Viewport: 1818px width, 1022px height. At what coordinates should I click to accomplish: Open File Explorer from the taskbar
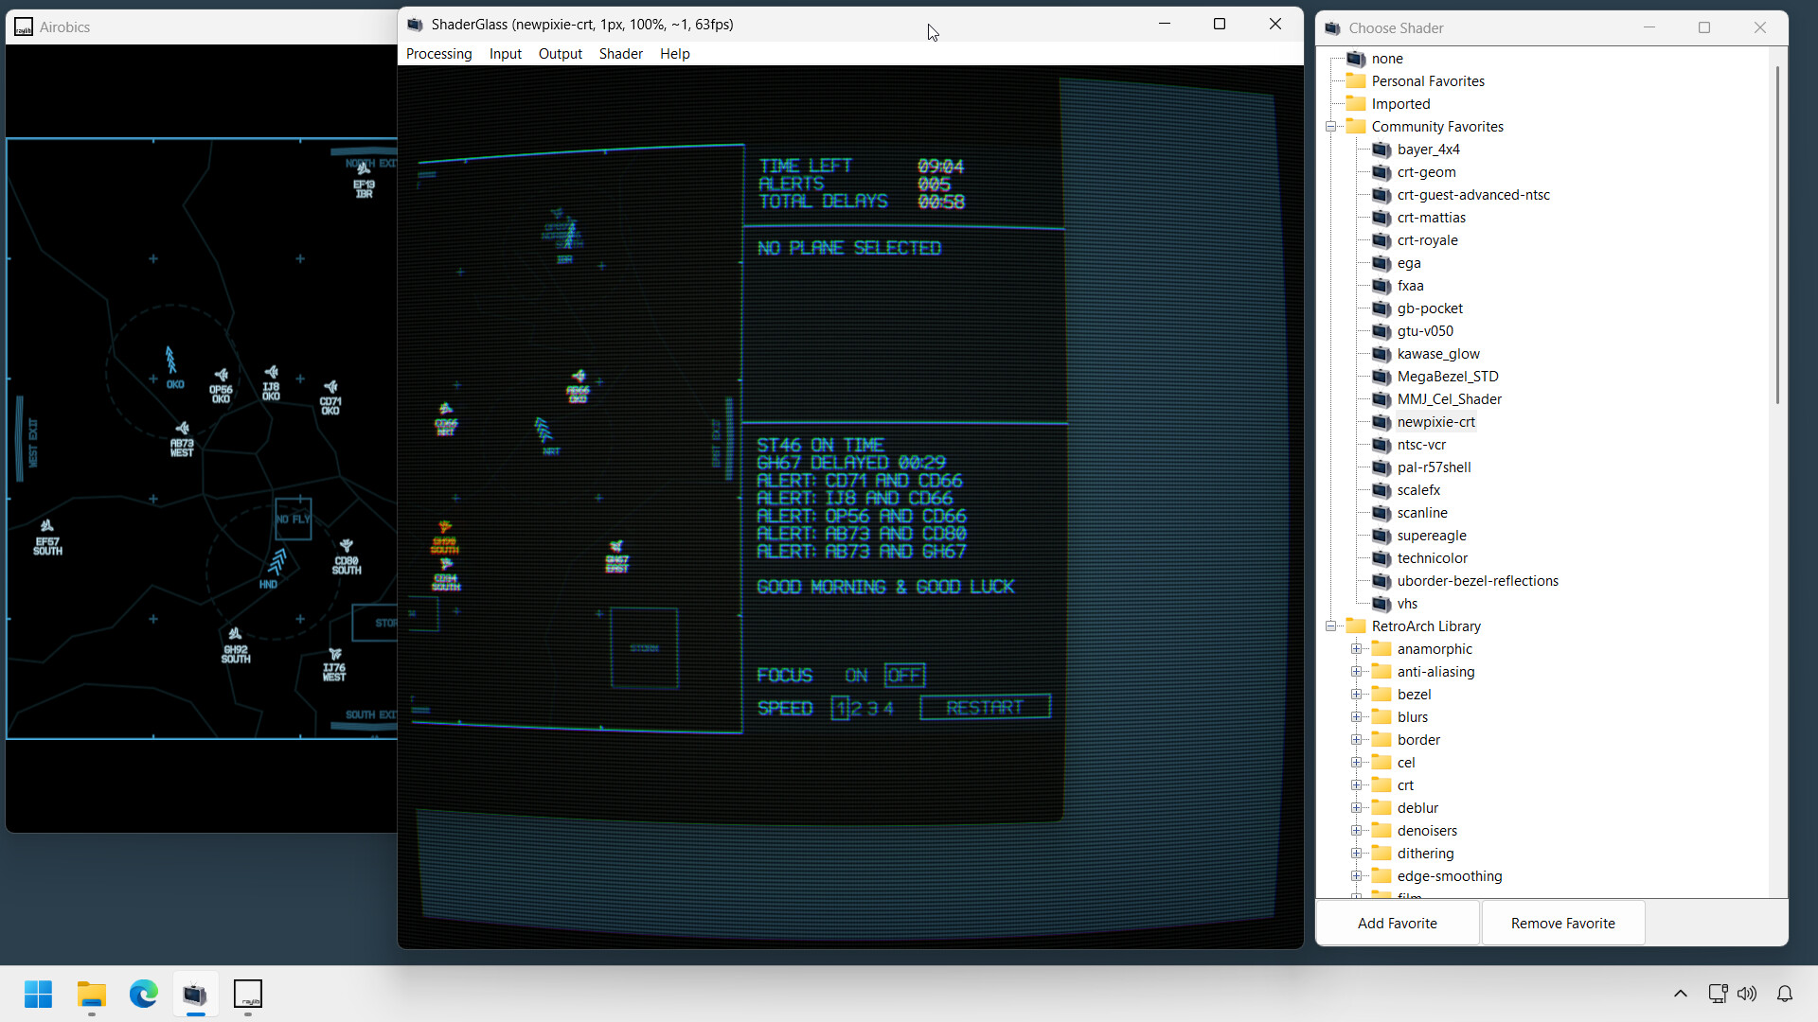[90, 994]
